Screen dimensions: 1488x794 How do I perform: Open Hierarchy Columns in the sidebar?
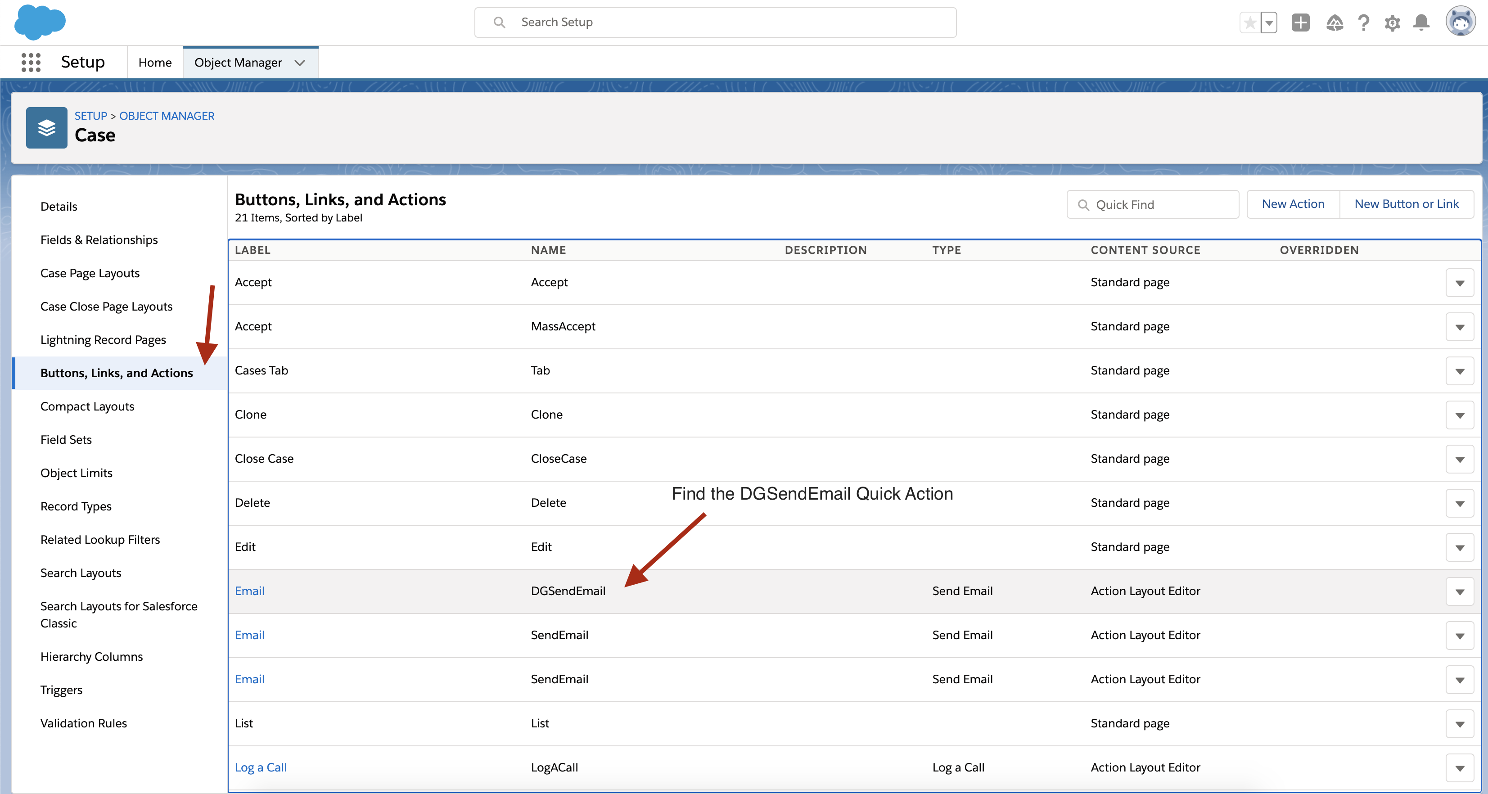point(91,656)
